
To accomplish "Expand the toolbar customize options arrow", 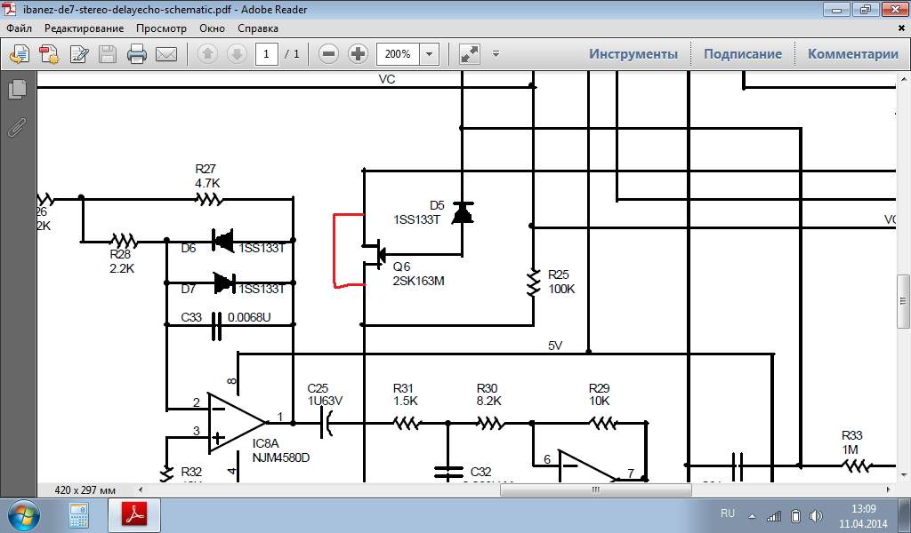I will point(496,54).
